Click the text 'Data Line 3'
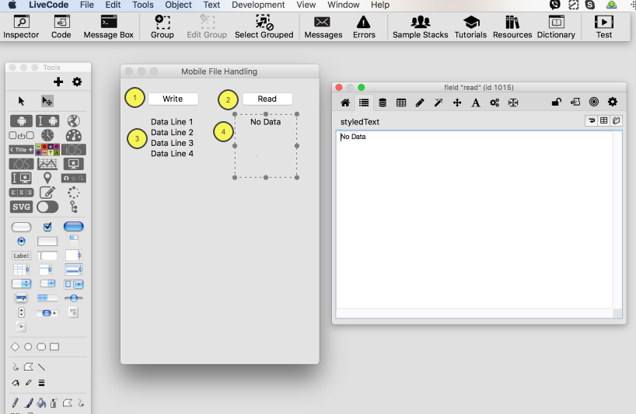 (x=172, y=143)
